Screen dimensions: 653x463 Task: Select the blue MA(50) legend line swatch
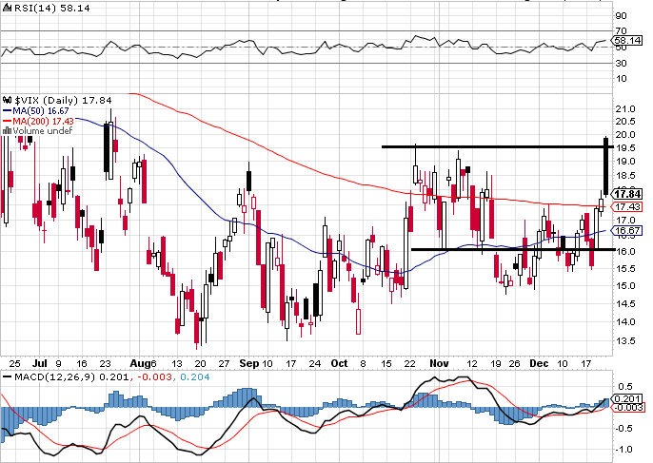click(x=8, y=111)
